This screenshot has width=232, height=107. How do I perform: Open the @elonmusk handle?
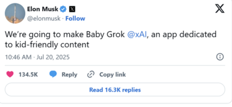[x=44, y=19]
